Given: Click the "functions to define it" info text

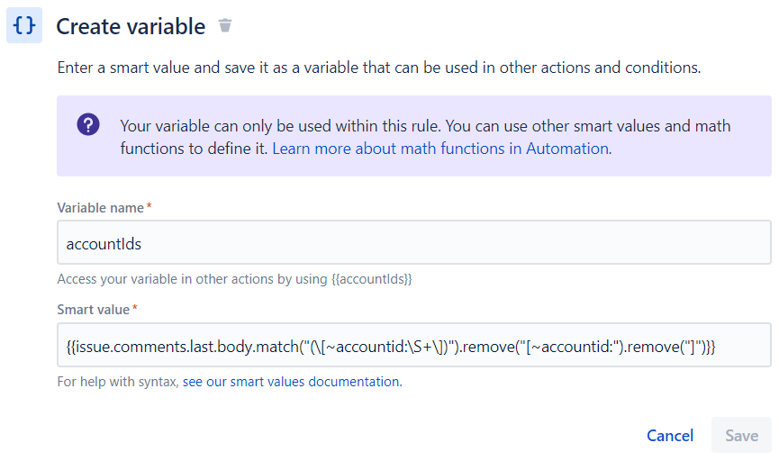Looking at the screenshot, I should [x=194, y=149].
